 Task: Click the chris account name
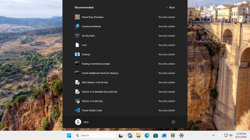86,122
